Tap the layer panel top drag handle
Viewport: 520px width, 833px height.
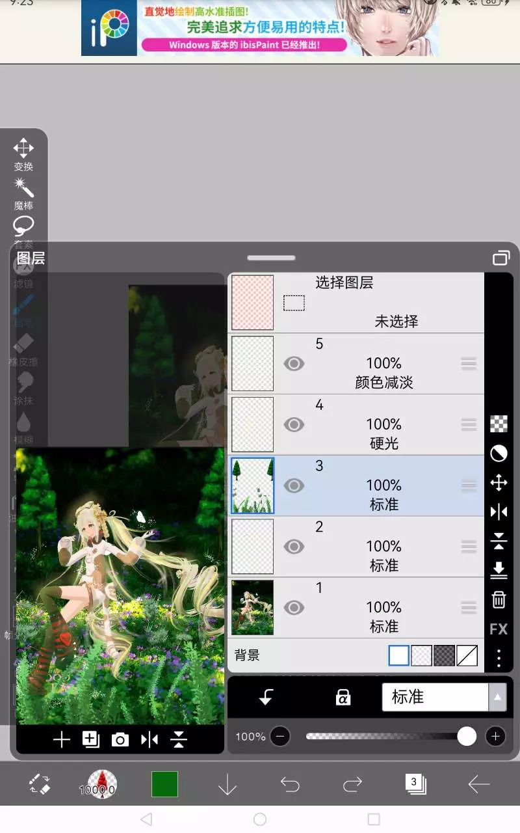pyautogui.click(x=271, y=258)
